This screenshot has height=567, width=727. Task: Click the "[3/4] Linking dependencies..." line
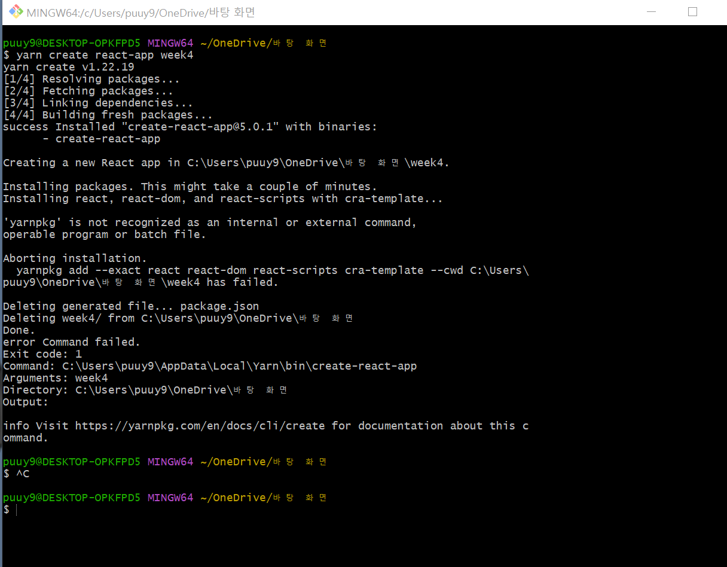98,103
